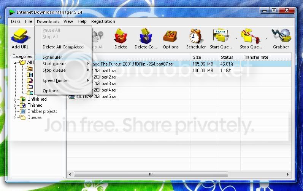
Task: Select the 300TEAM2f2f.part5.rar file name
Action: [x=96, y=96]
